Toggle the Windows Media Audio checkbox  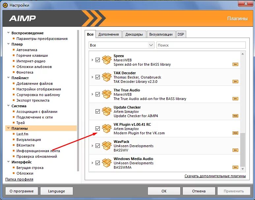(98, 163)
